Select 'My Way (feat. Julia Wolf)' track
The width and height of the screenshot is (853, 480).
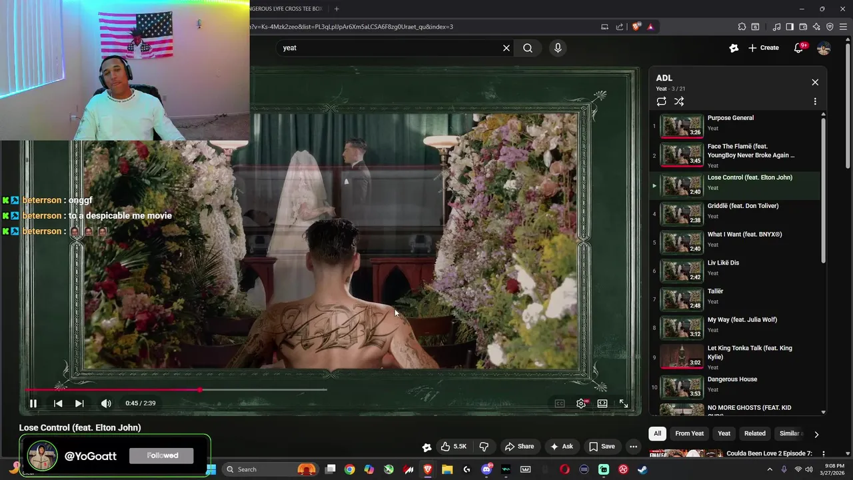(x=735, y=327)
